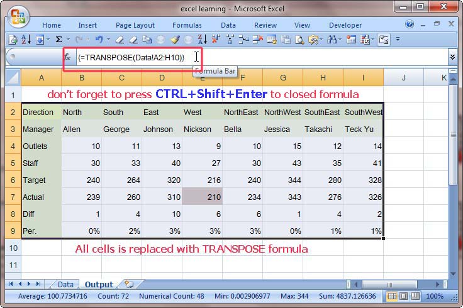Open the View ribbon tab
This screenshot has height=308, width=463.
coord(302,25)
